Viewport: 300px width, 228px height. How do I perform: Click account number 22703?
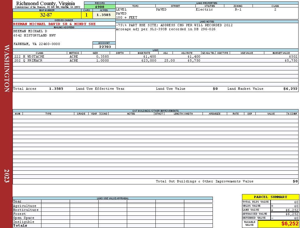click(x=105, y=46)
